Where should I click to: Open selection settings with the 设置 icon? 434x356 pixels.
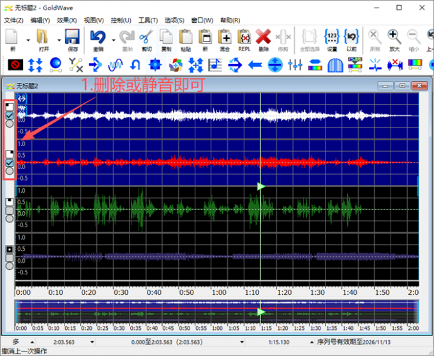(x=332, y=40)
